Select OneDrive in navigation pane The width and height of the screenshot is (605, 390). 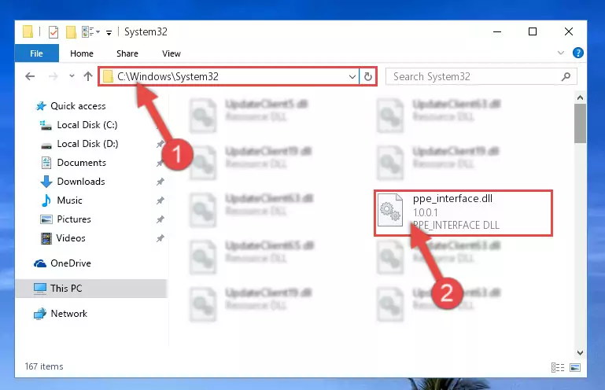[71, 263]
